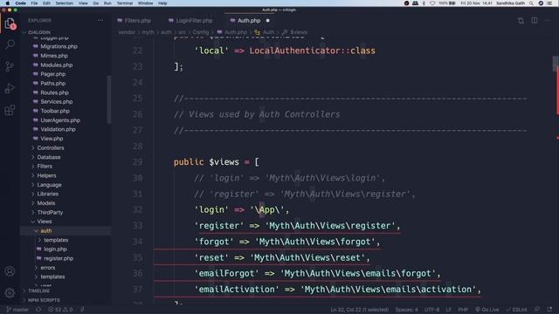The image size is (559, 314).
Task: Open Migrations.php in the explorer
Action: pos(59,46)
